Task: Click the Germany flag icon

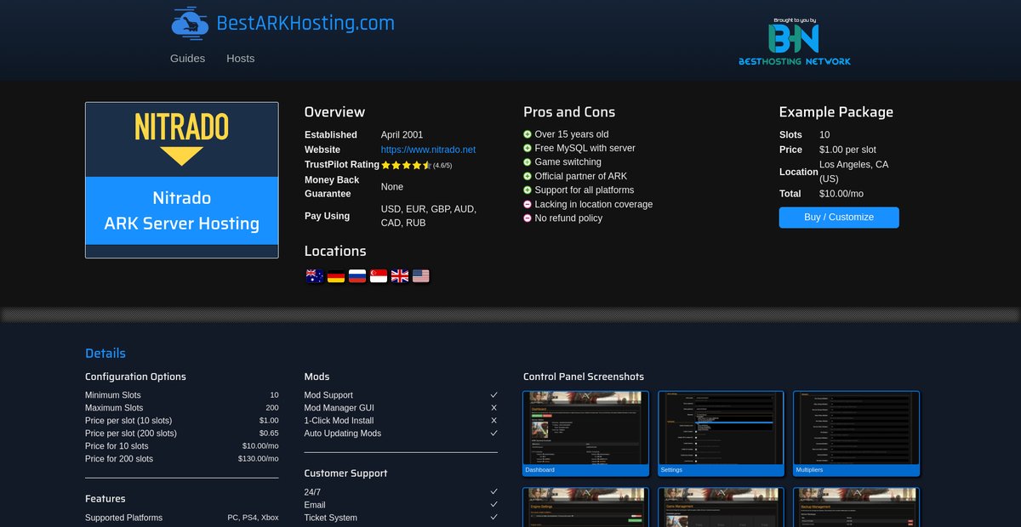Action: 336,275
